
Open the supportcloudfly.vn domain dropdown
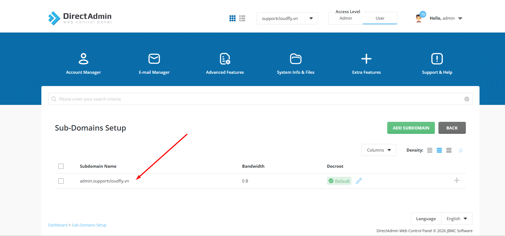287,18
